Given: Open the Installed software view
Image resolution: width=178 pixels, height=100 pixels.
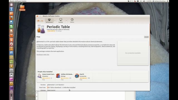Looking at the screenshot, I should (61, 21).
